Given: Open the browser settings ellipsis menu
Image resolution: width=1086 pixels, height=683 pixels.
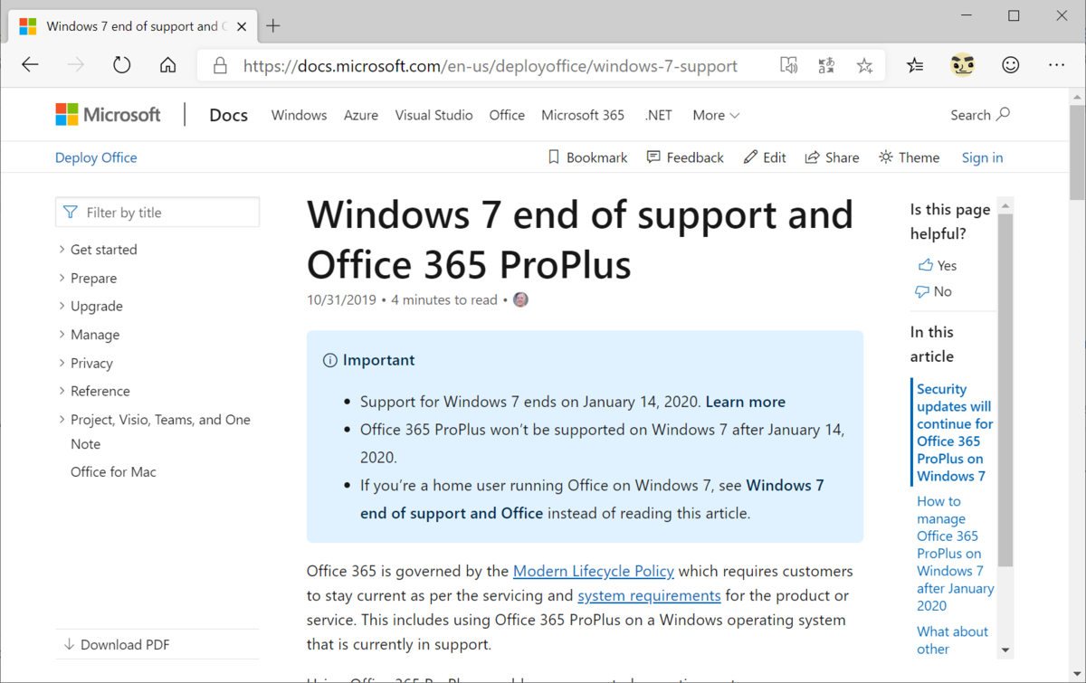Looking at the screenshot, I should [1056, 65].
